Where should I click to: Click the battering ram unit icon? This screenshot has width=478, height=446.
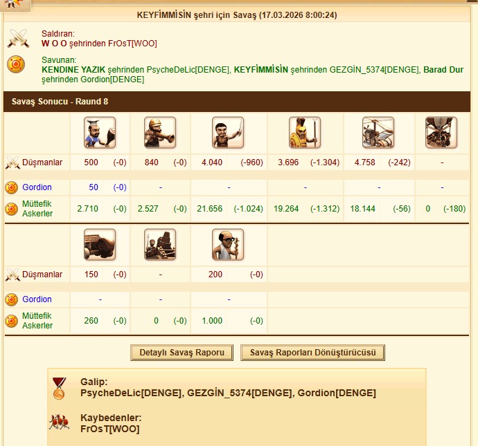(100, 245)
